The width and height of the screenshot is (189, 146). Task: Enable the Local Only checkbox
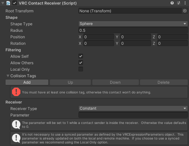click(81, 69)
